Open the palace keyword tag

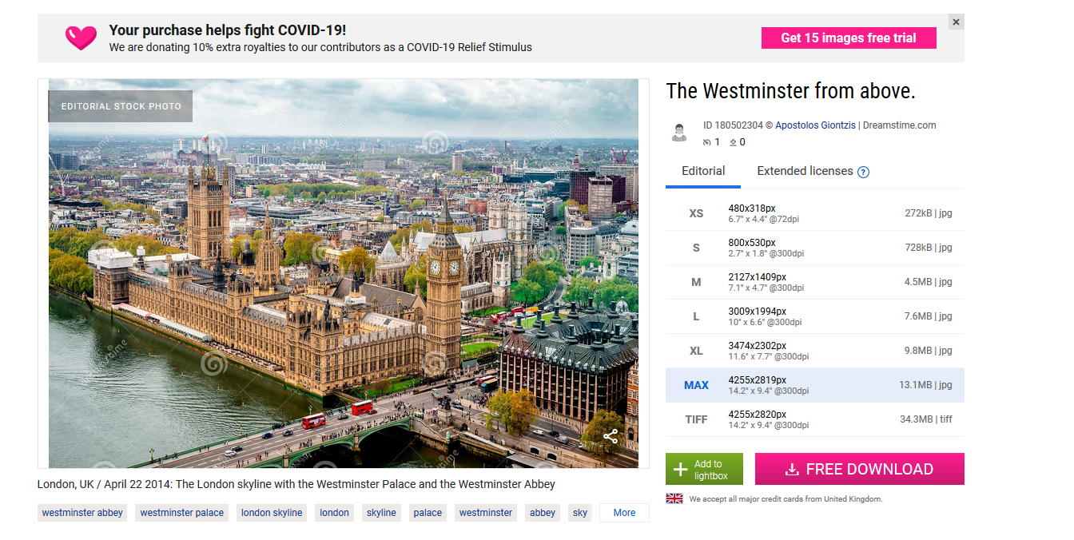(x=428, y=513)
